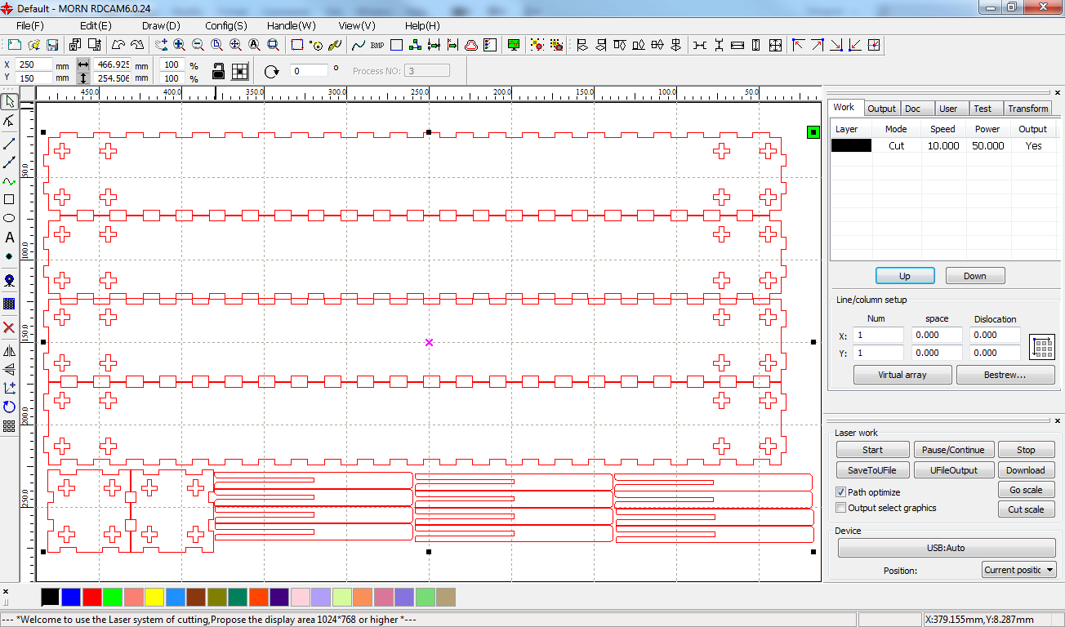Click the New file icon
Screen dimensions: 1065x627
tap(16, 45)
